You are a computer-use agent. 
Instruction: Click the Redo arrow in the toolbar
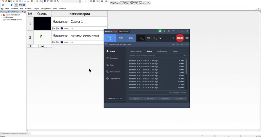28,1
